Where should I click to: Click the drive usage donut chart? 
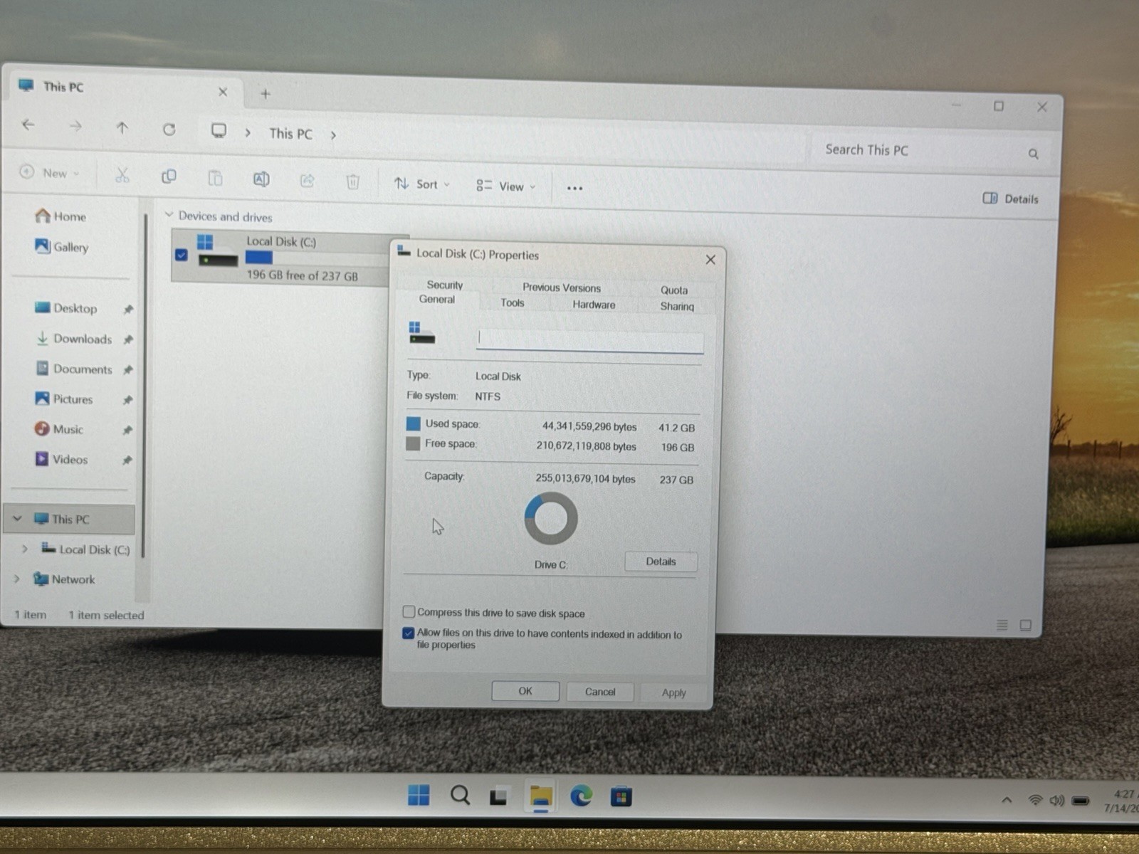[550, 519]
